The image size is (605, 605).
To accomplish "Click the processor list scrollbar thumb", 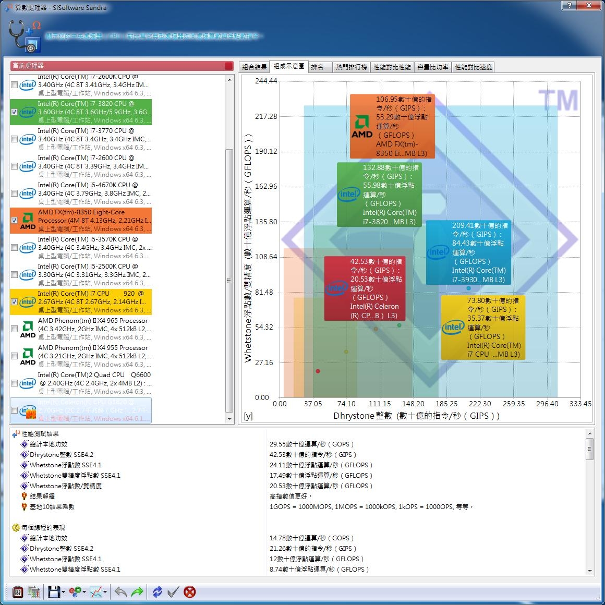I will point(229,281).
